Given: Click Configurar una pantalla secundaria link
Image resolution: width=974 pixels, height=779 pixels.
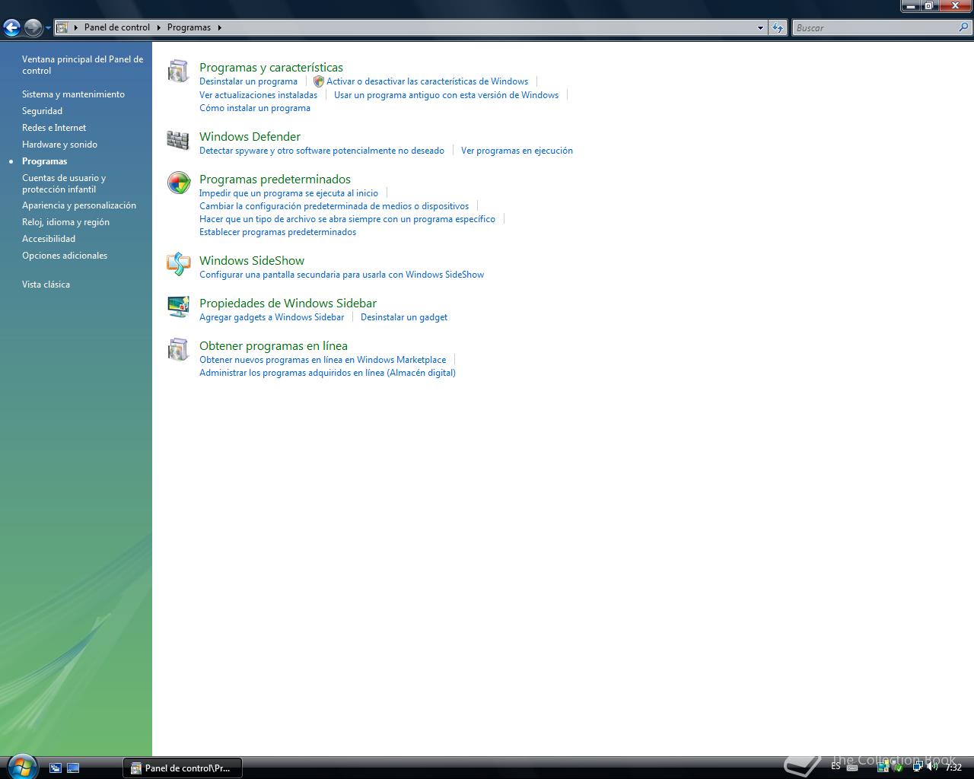Looking at the screenshot, I should point(342,275).
